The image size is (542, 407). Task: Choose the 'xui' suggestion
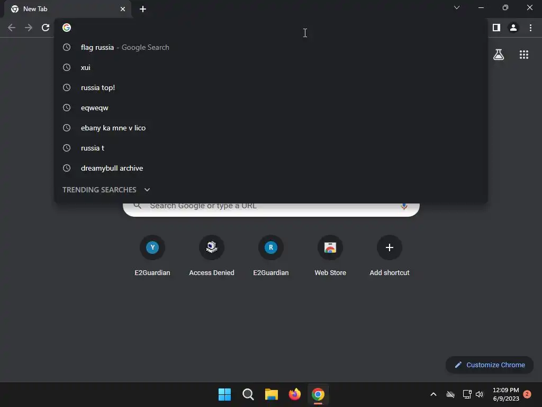click(x=271, y=67)
